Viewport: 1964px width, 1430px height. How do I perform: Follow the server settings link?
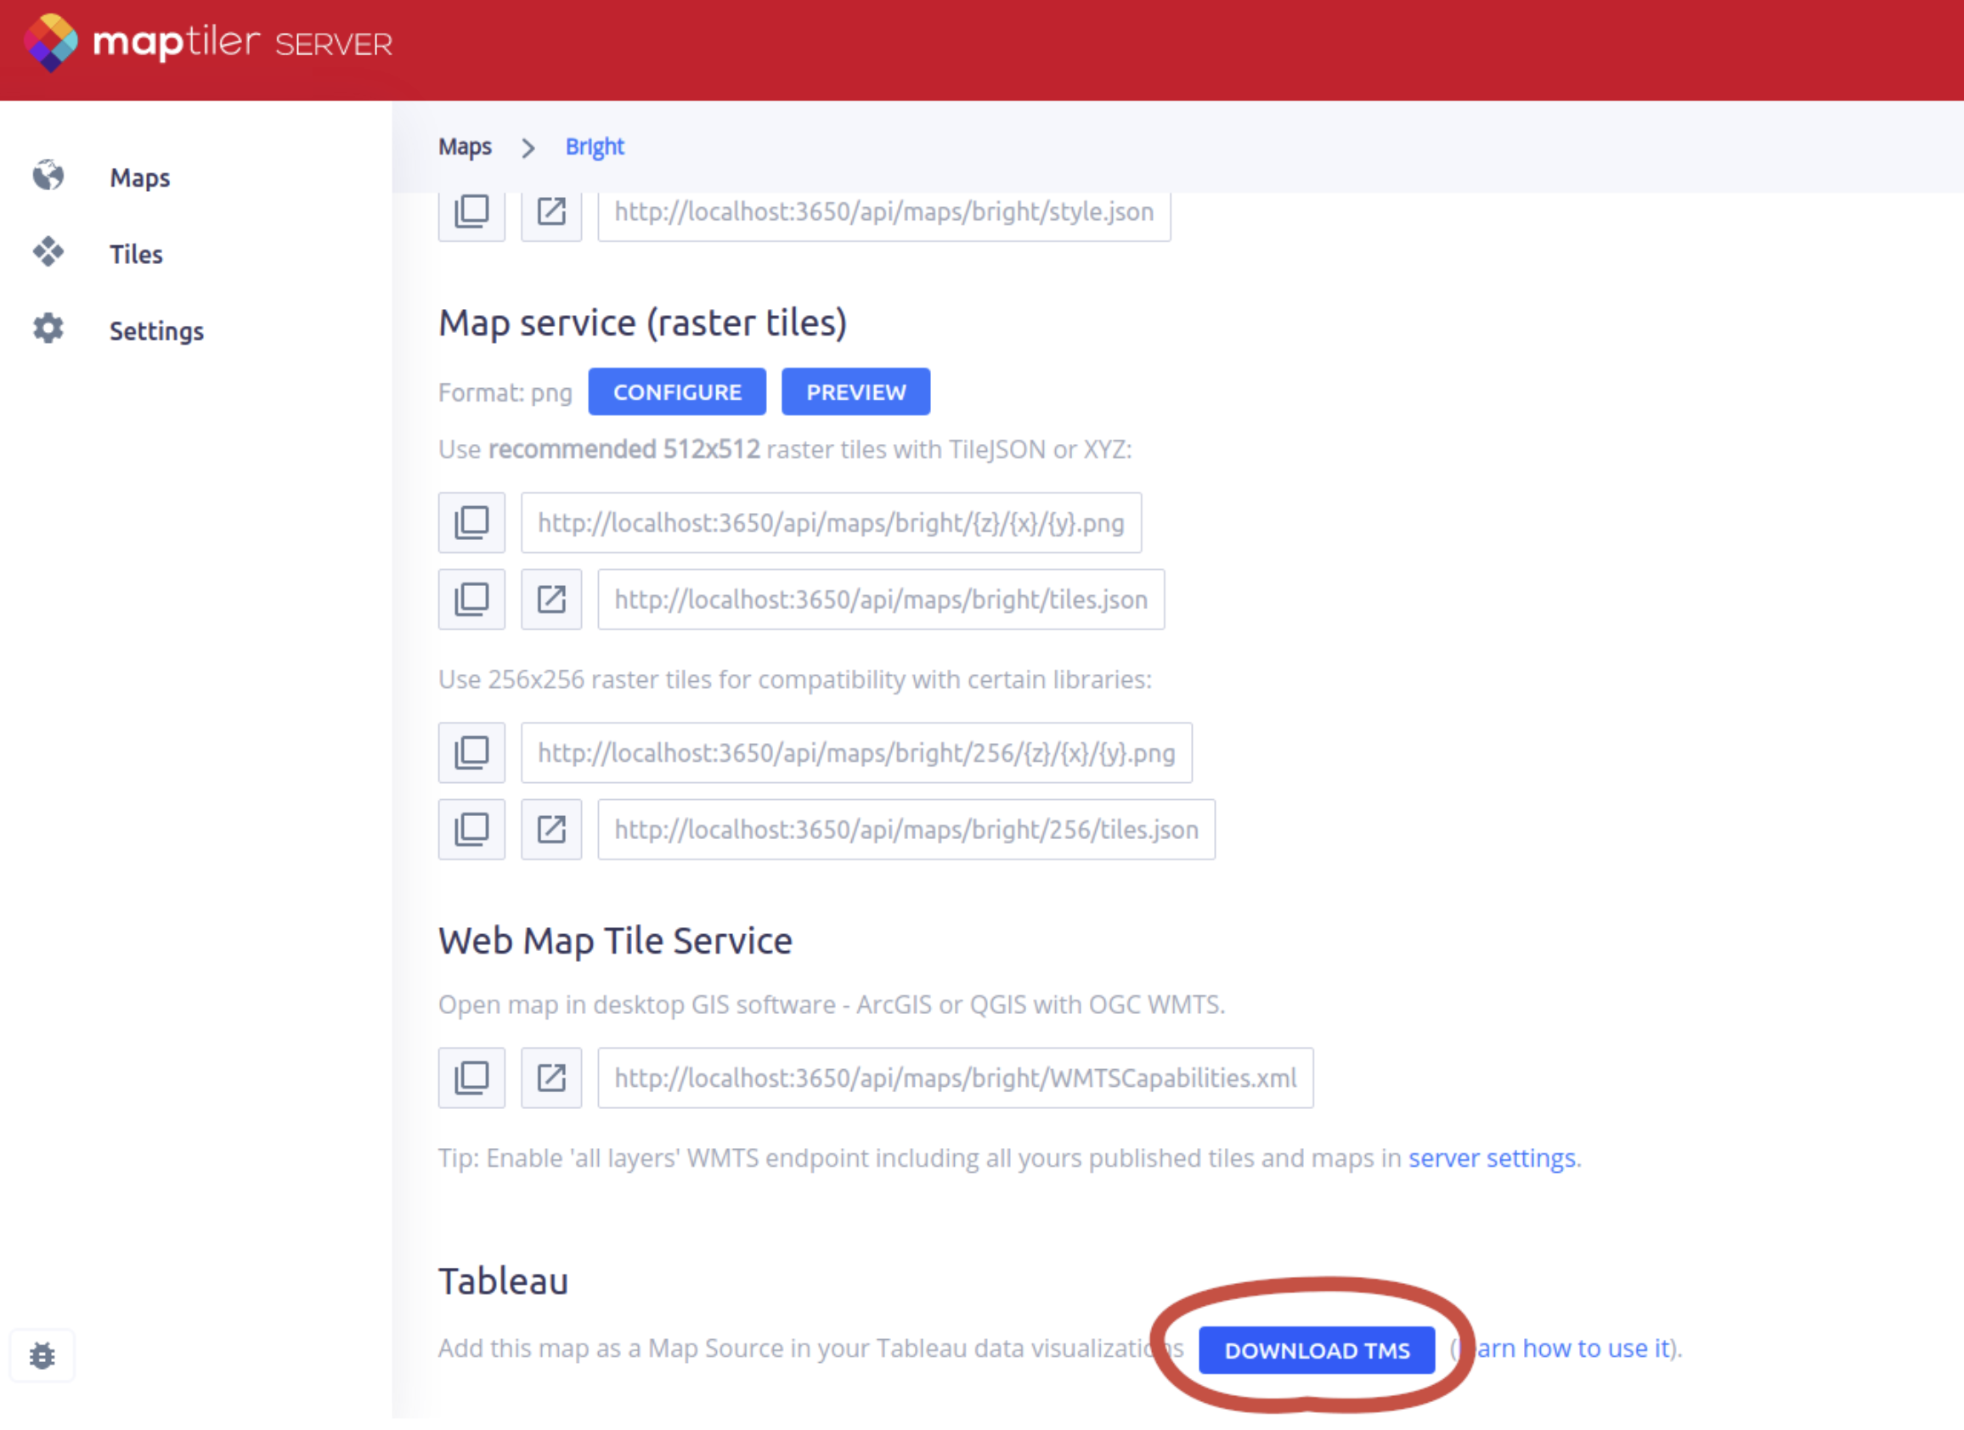tap(1493, 1158)
